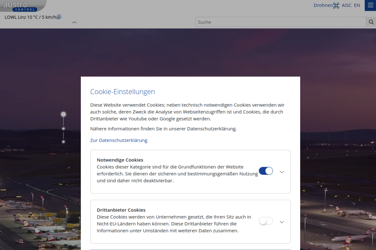Select the bottom slide indicator dot

(x=63, y=142)
